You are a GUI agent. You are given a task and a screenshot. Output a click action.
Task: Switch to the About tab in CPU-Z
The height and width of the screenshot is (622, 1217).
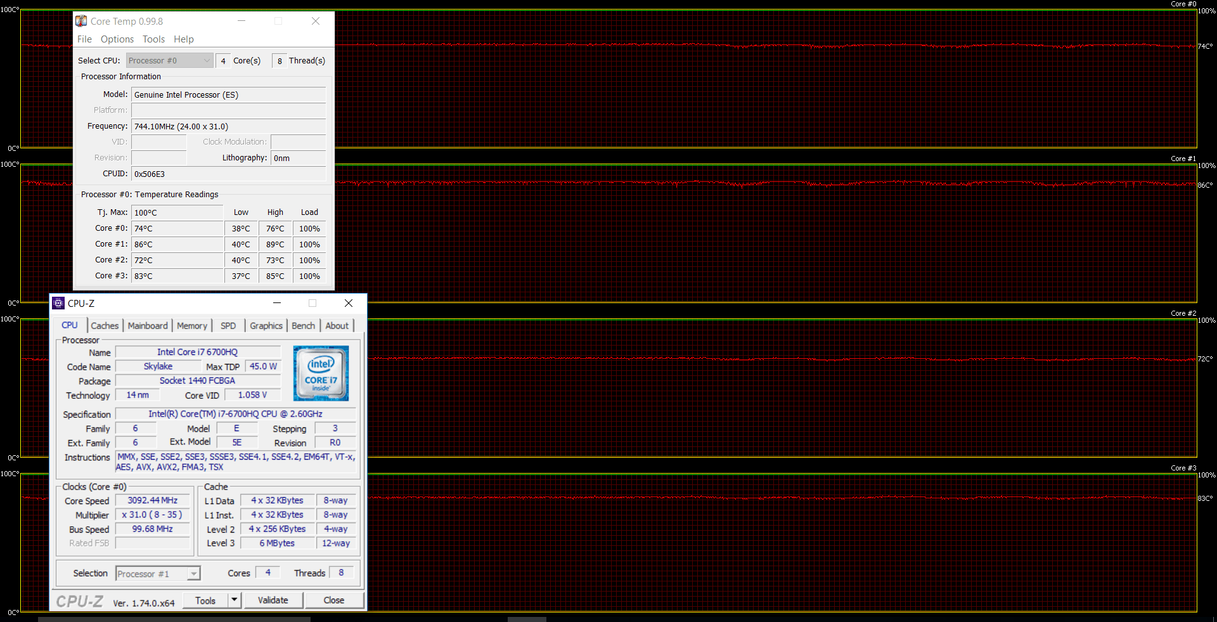(337, 325)
